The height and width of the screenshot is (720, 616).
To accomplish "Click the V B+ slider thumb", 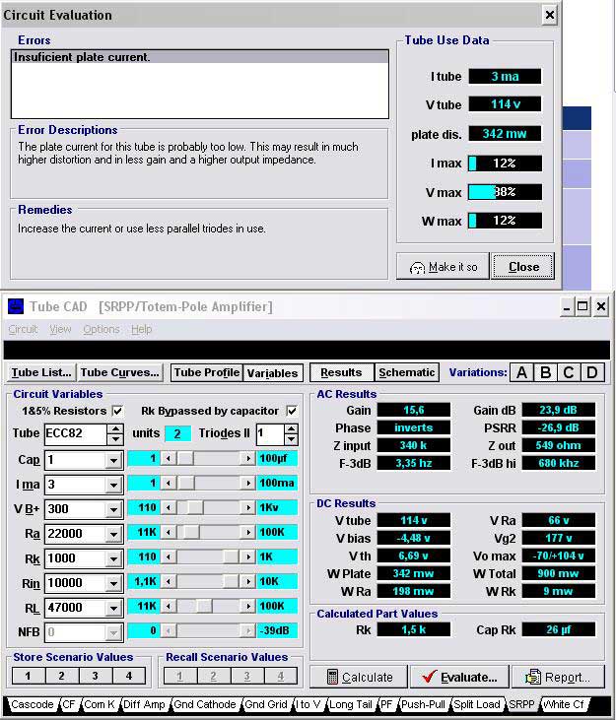I will point(194,507).
